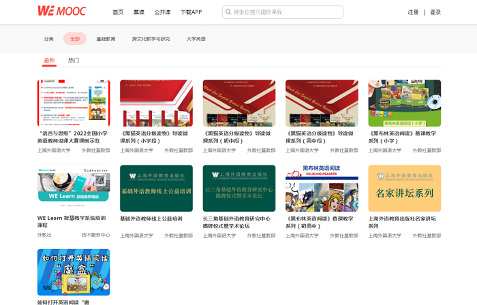Viewport: 477px width, 305px height.
Task: Select the 全部 category filter
Action: coord(75,39)
